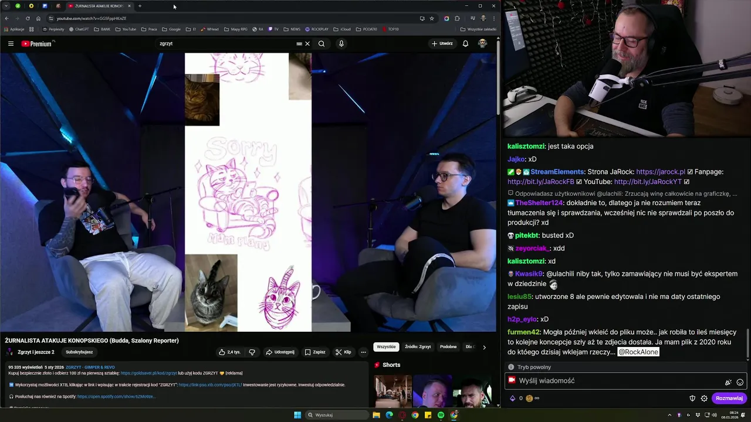Open more actions three-dot menu under video
751x422 pixels.
pyautogui.click(x=363, y=352)
